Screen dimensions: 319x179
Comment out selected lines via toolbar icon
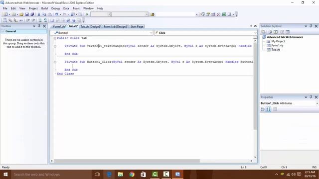click(x=40, y=20)
